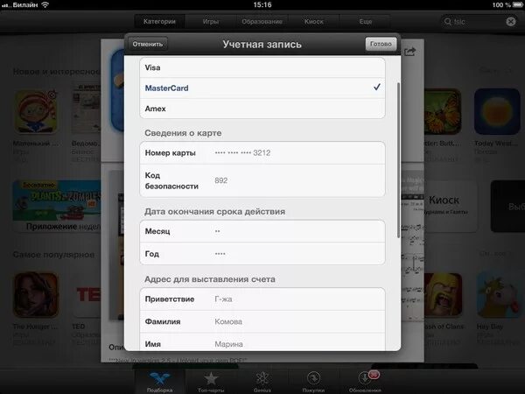
Task: Click the battery status icon
Action: [518, 4]
